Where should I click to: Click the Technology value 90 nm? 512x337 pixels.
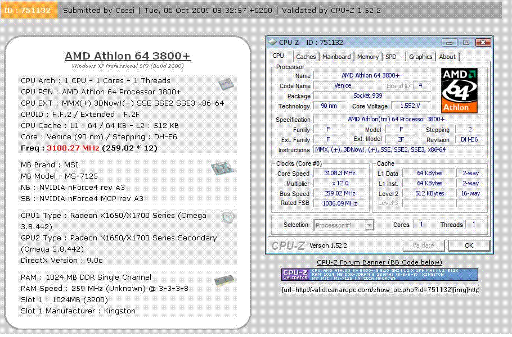pyautogui.click(x=329, y=106)
